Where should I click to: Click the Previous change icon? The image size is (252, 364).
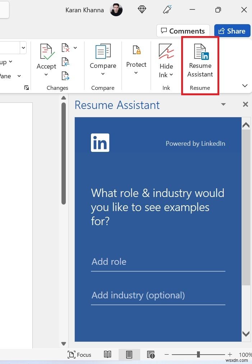(65, 62)
